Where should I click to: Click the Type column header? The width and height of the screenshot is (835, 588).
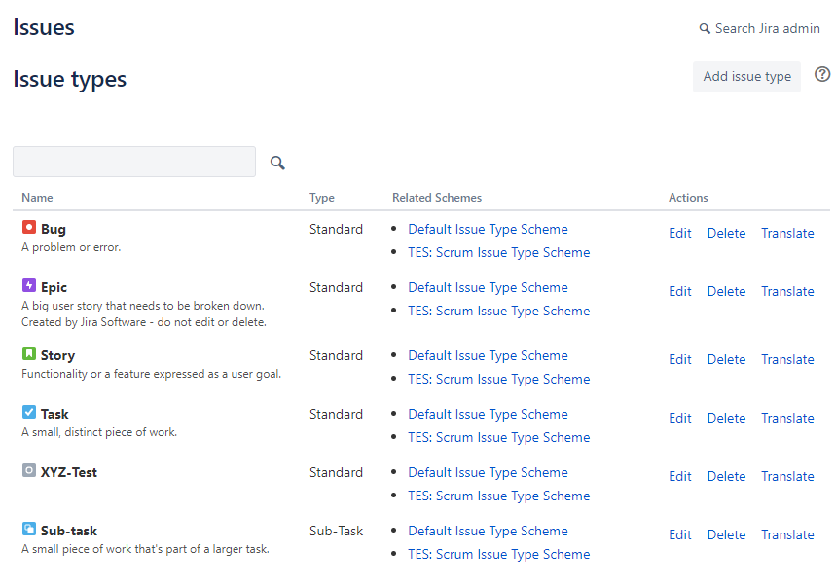point(322,198)
